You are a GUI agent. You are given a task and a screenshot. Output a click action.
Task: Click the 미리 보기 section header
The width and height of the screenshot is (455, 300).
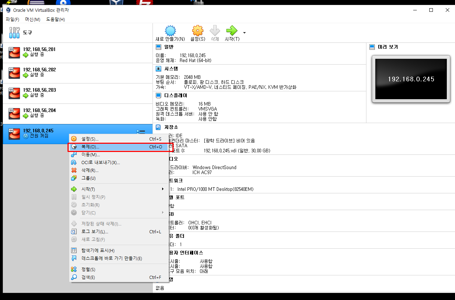point(387,47)
